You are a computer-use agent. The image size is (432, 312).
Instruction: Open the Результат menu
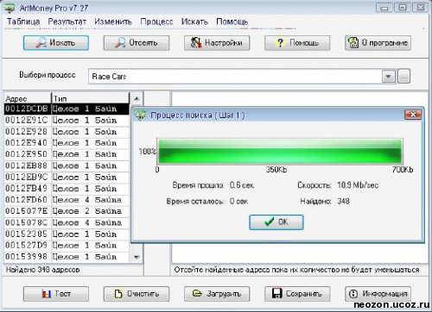point(67,22)
